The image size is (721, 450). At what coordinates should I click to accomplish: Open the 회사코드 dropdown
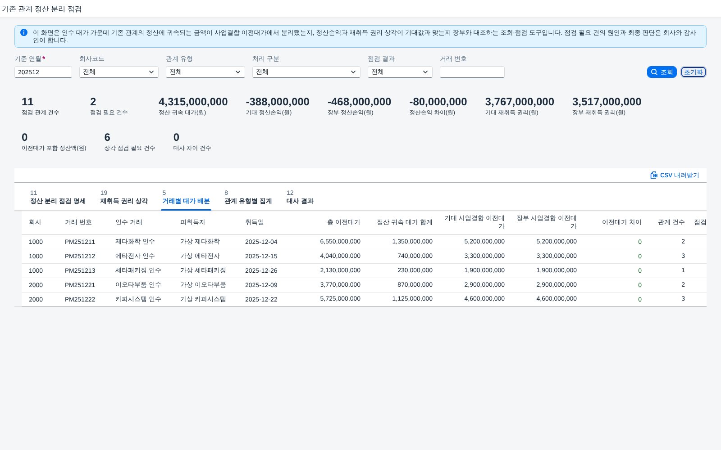119,72
